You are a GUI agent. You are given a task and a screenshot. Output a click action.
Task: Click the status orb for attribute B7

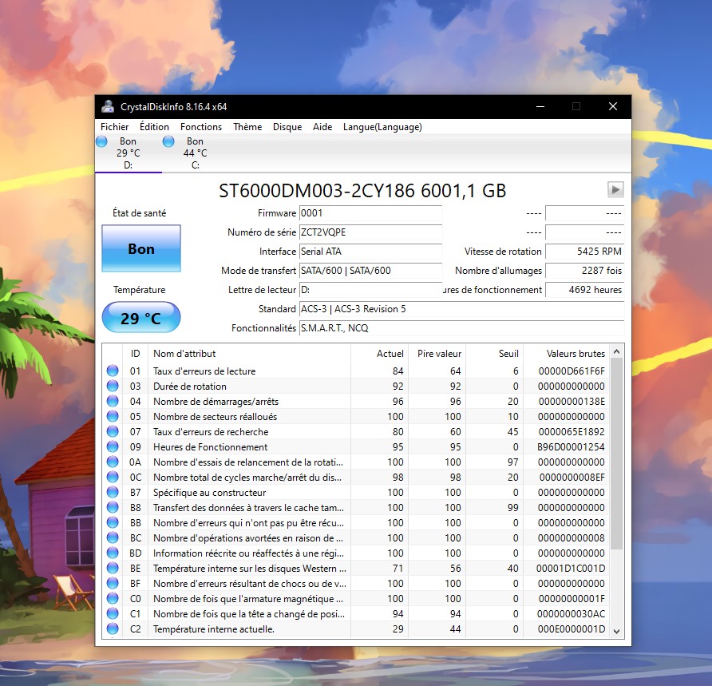(113, 492)
